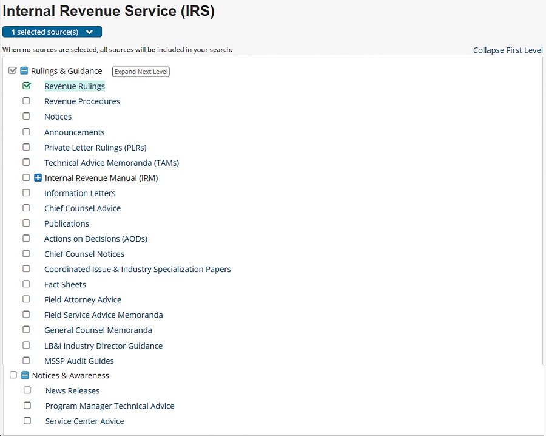Uncheck the Revenue Rulings checkbox

[27, 86]
